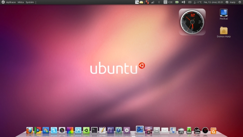Click the show desktop dock icon
Screen dimensions: 243x137
[x=140, y=130]
